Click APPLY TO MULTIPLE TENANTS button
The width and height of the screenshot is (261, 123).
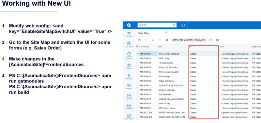pos(189,40)
